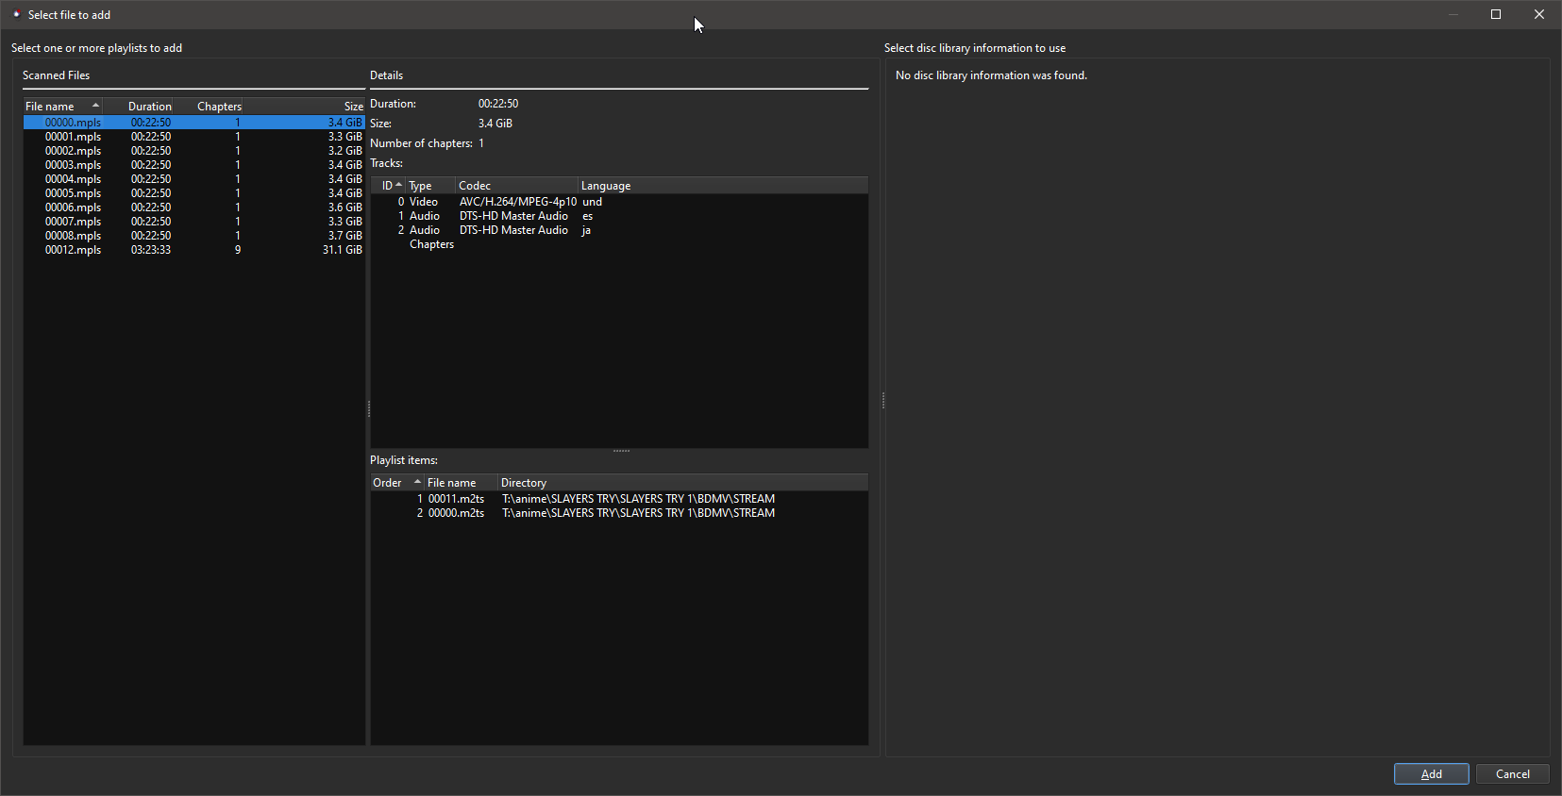The height and width of the screenshot is (796, 1562).
Task: Click the tracks ID column header
Action: 387,186
